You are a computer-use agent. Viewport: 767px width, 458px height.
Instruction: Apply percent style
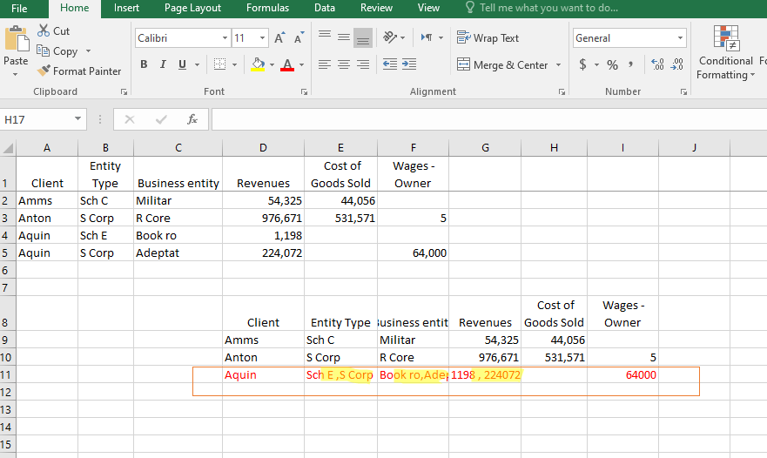(612, 64)
